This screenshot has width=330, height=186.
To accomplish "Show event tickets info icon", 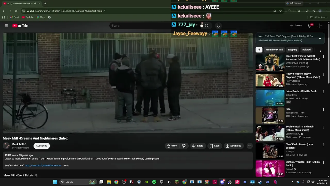I will point(36,175).
